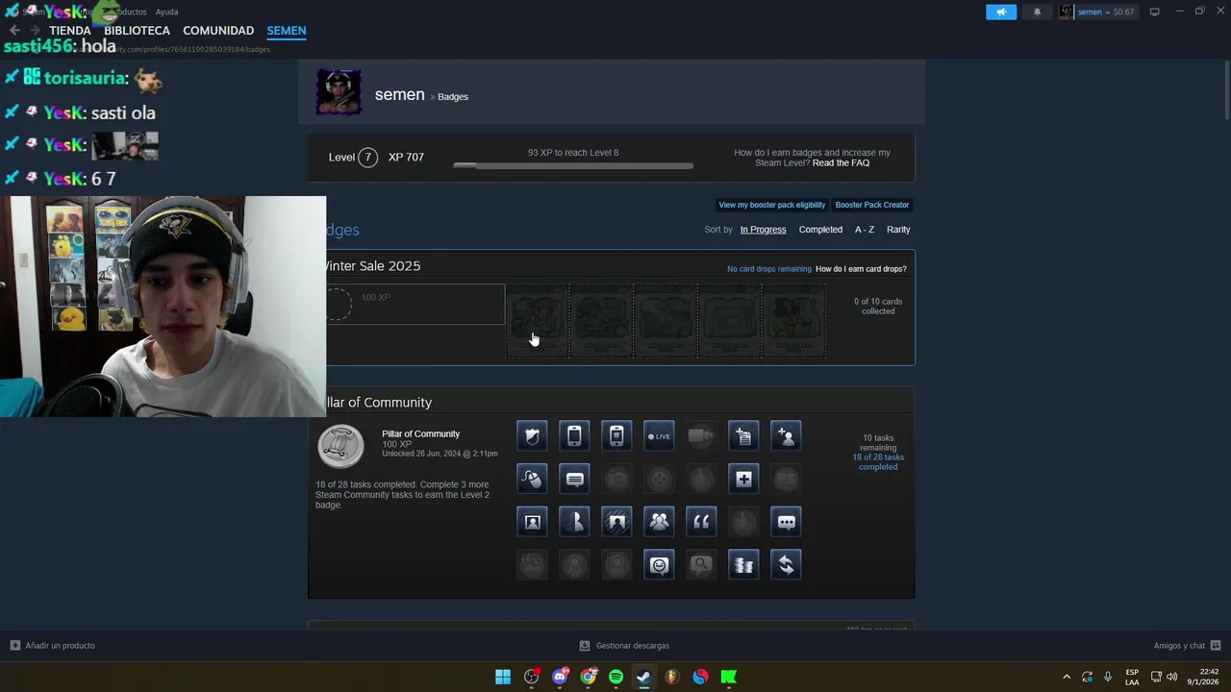Open the Read the FAQ link
This screenshot has height=692, width=1231.
click(x=841, y=163)
